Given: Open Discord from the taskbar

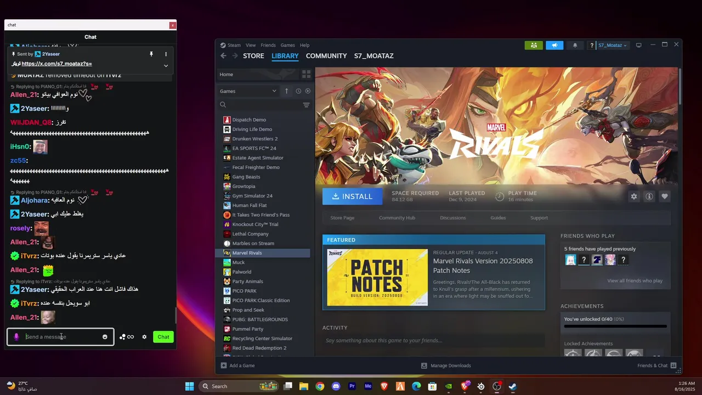Looking at the screenshot, I should point(336,386).
